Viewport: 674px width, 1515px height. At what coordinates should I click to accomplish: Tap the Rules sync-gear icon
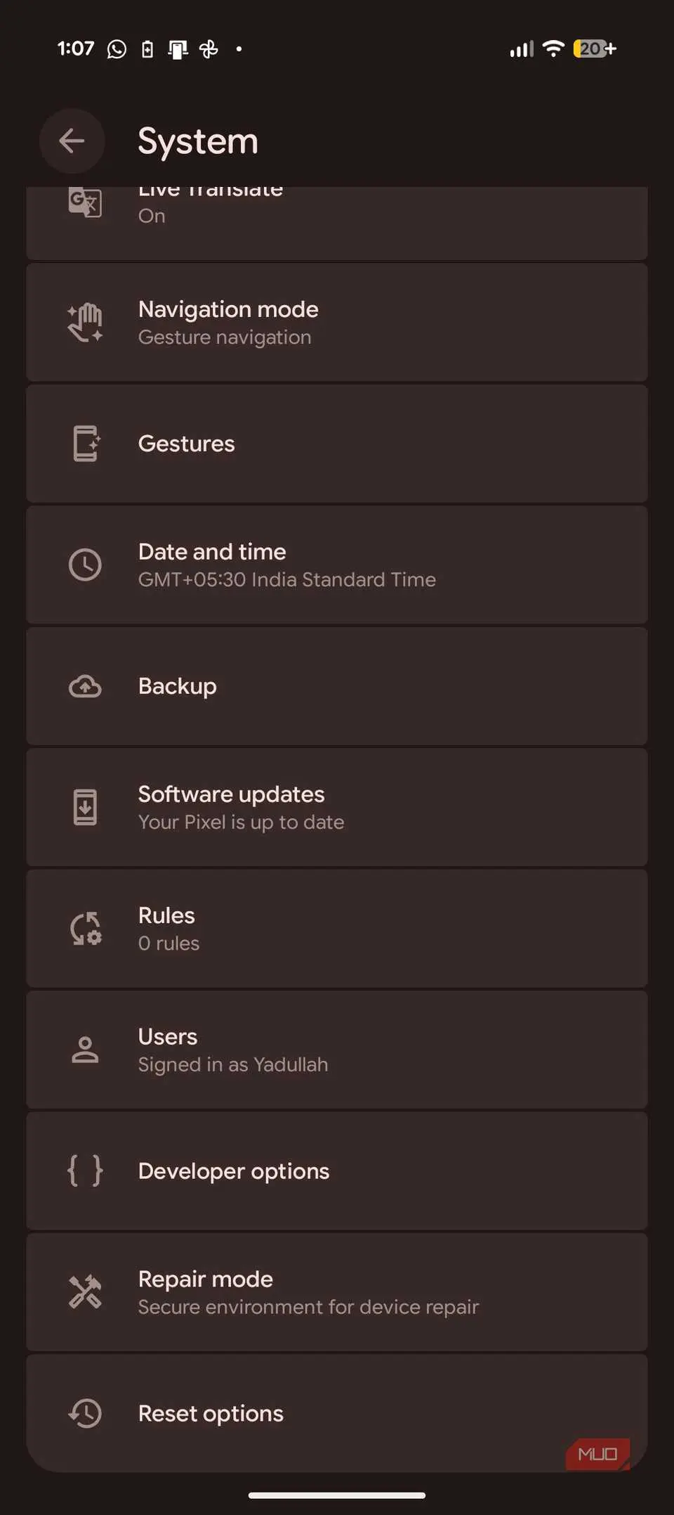click(85, 929)
